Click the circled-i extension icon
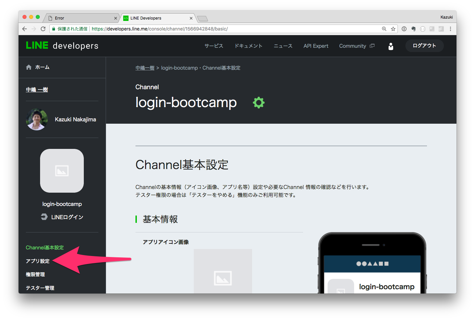This screenshot has height=320, width=475. (404, 29)
